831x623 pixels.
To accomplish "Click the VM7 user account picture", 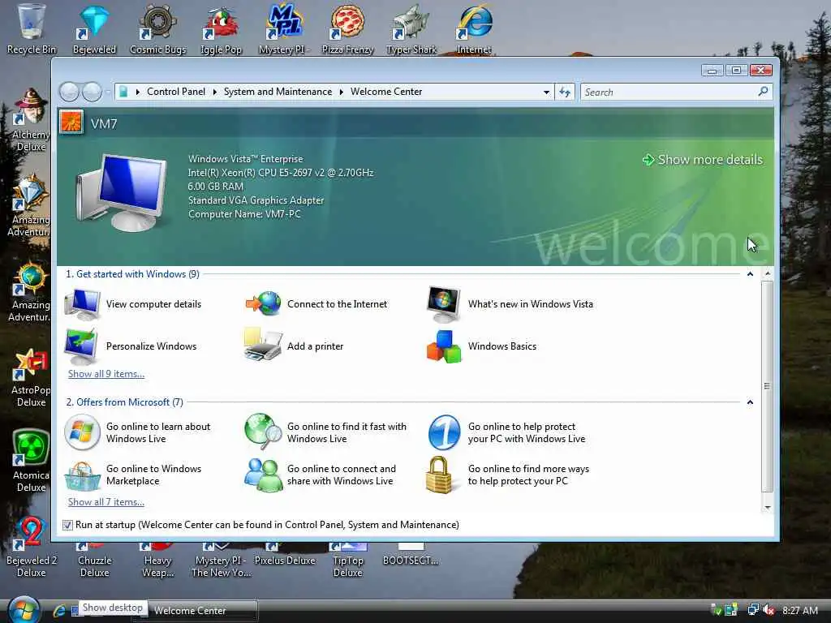I will (x=71, y=122).
